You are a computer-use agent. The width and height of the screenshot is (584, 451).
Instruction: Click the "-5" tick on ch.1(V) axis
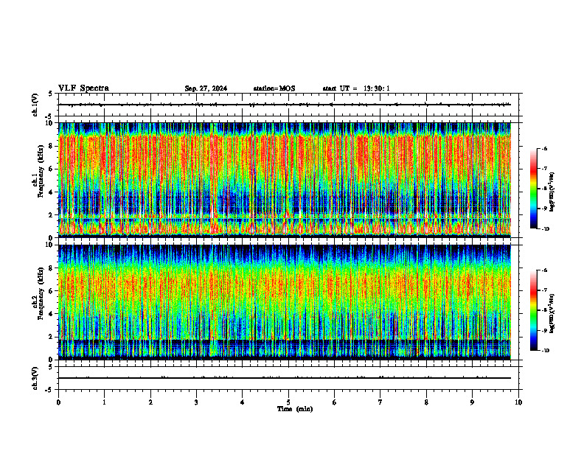tap(49, 116)
